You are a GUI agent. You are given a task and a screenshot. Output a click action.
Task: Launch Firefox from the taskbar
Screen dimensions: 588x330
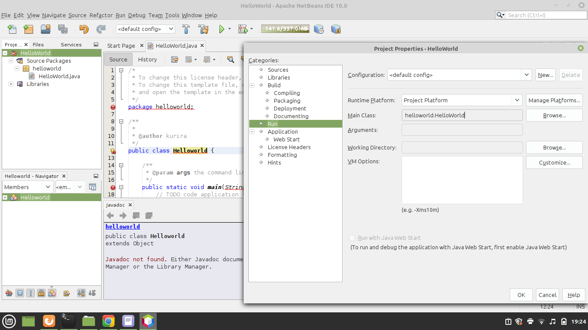(x=49, y=321)
